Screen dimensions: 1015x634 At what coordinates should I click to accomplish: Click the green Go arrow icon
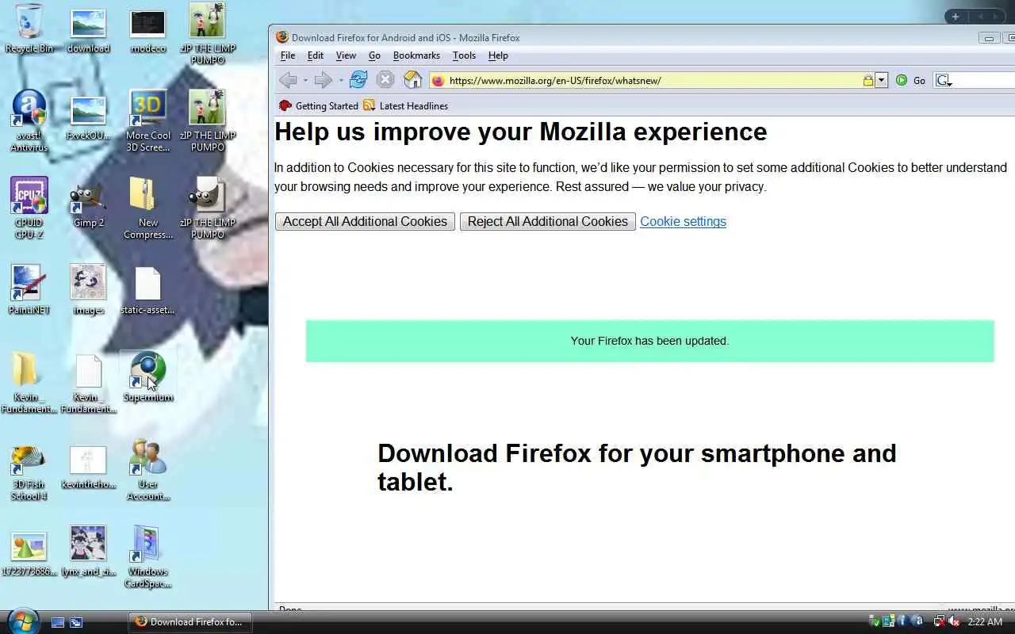tap(902, 80)
